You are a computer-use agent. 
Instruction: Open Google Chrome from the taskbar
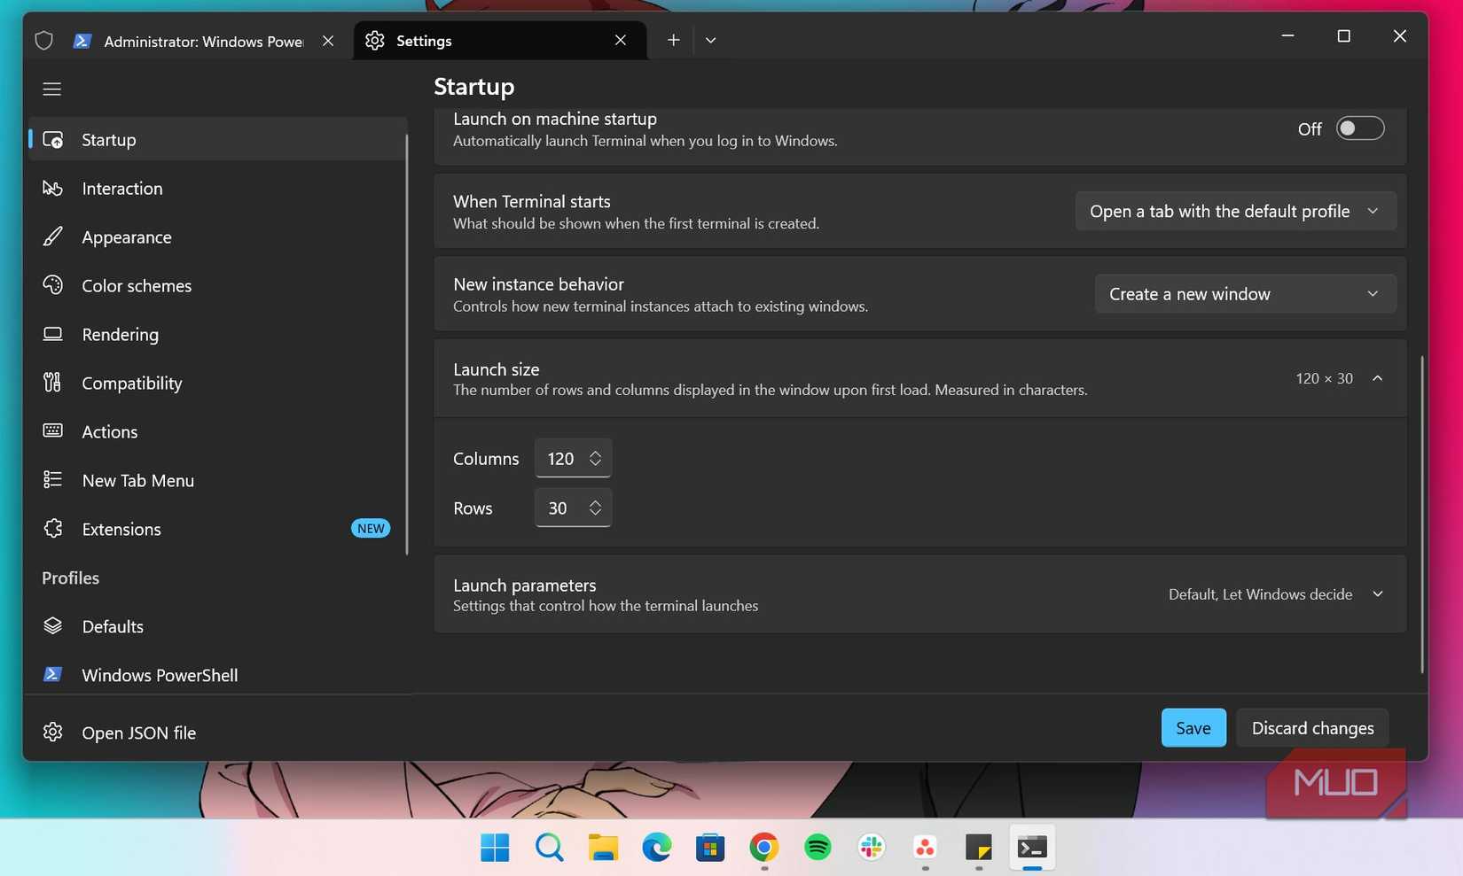pyautogui.click(x=764, y=848)
